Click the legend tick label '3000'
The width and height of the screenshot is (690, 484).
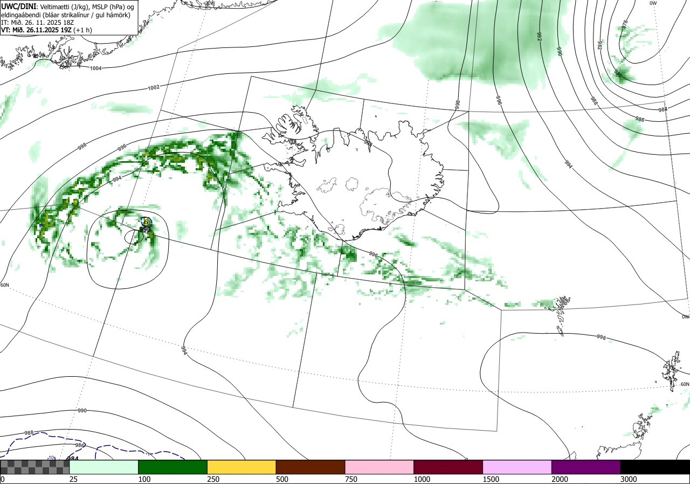tap(629, 479)
